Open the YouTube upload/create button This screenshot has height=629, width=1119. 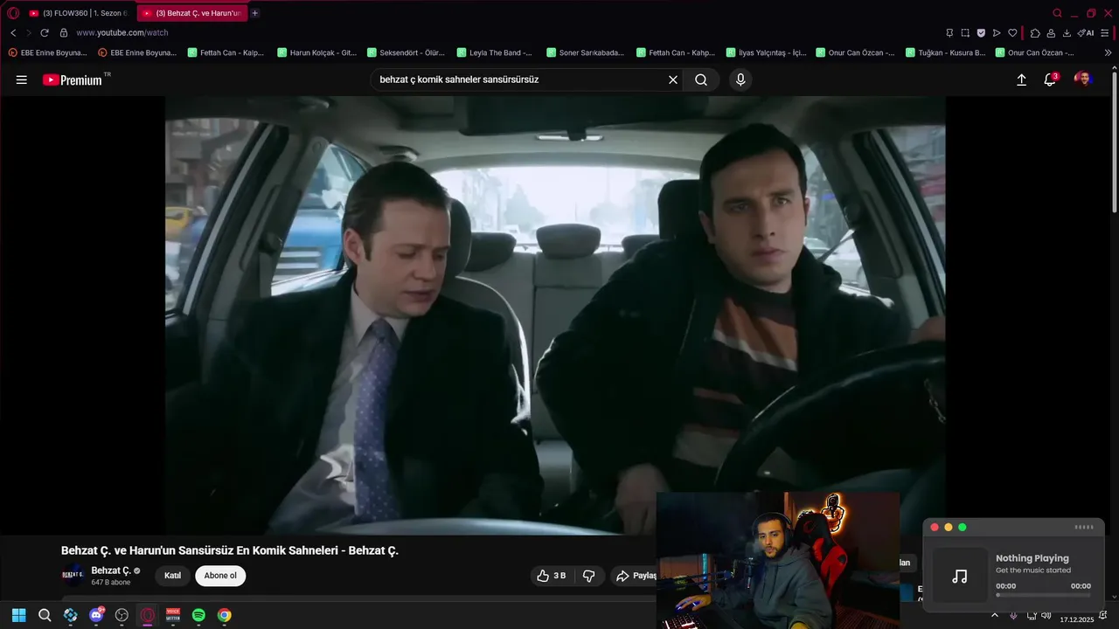pyautogui.click(x=1021, y=79)
